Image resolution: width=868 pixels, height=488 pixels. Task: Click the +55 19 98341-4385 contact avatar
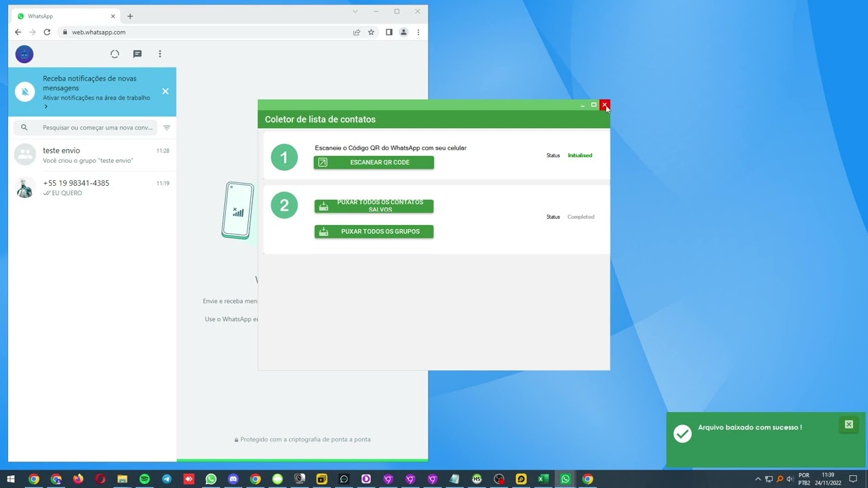[25, 188]
